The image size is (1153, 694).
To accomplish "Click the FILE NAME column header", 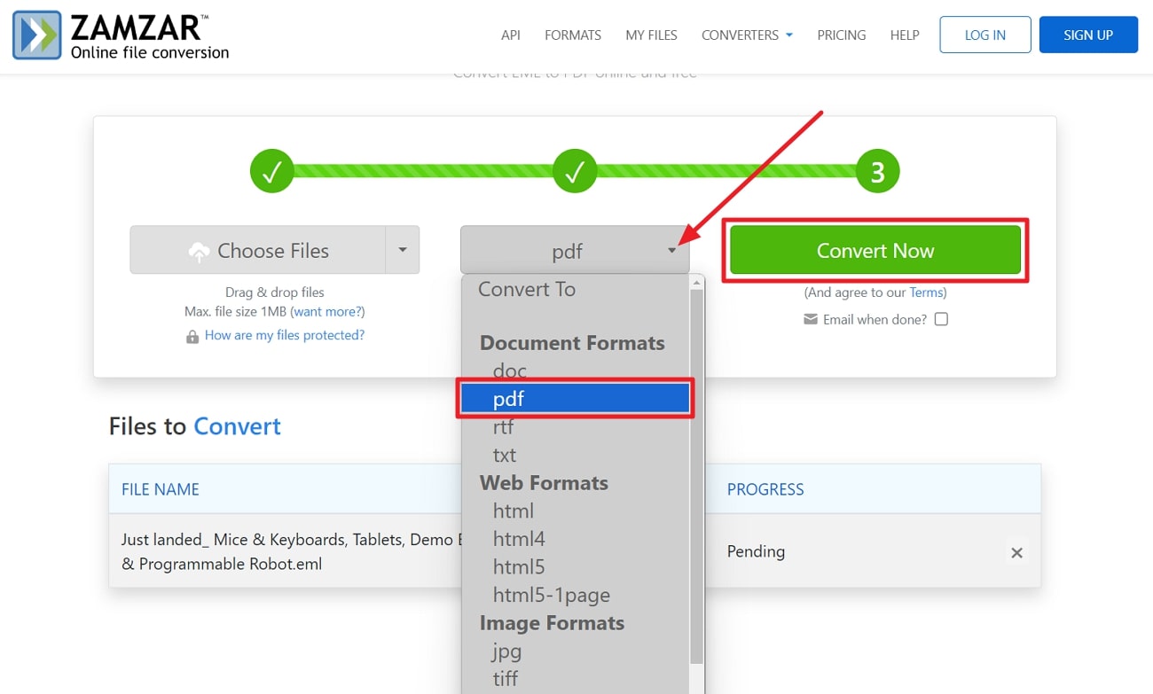I will click(161, 489).
